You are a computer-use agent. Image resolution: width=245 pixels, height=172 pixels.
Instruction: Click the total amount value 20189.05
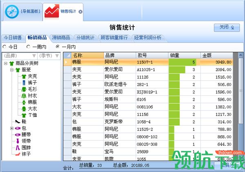(x=140, y=165)
